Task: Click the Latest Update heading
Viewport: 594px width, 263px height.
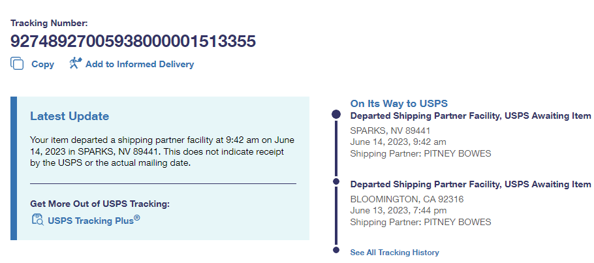Action: tap(69, 116)
